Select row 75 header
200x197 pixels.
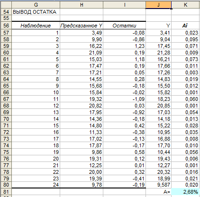[6, 152]
